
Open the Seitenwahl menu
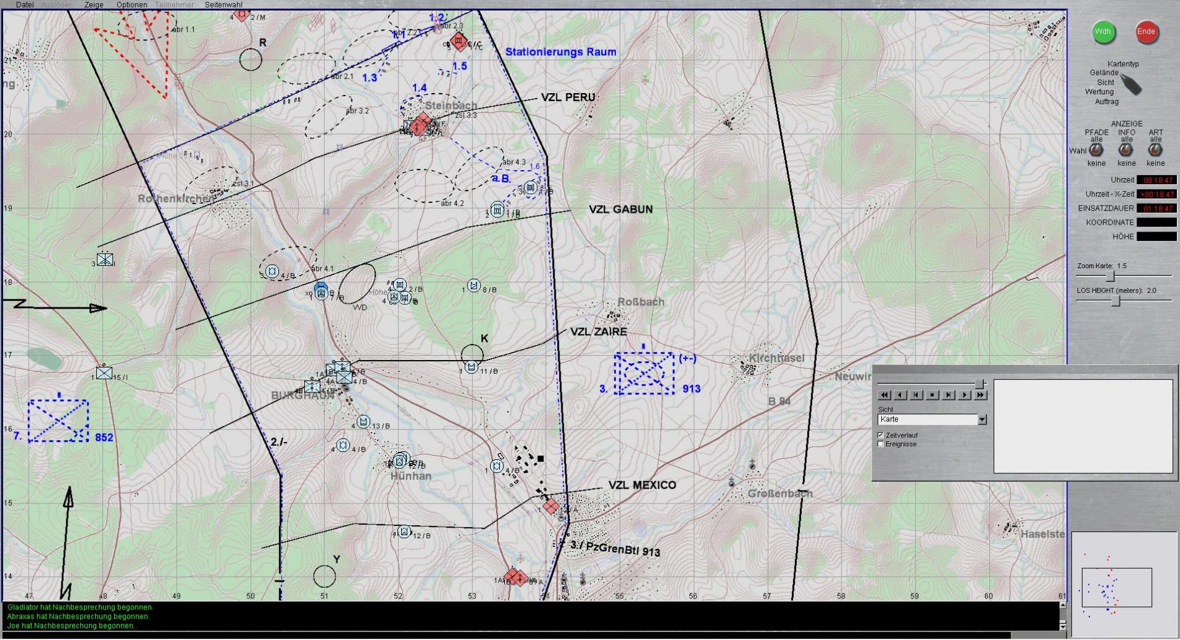coord(224,4)
